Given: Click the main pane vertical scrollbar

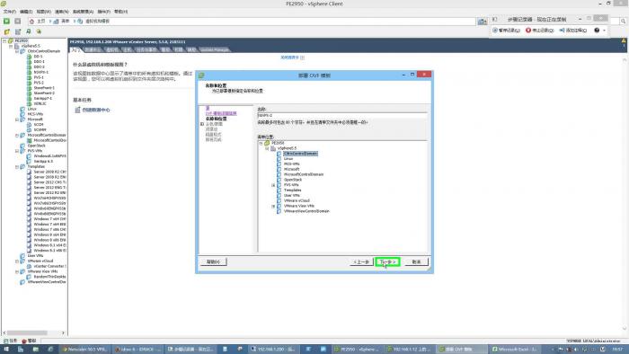Looking at the screenshot, I should point(625,194).
